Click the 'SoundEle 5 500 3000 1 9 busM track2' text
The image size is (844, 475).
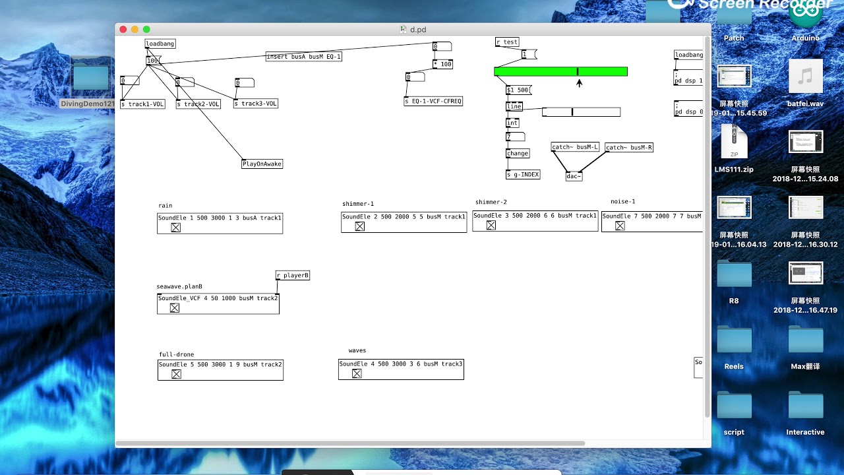pyautogui.click(x=220, y=364)
